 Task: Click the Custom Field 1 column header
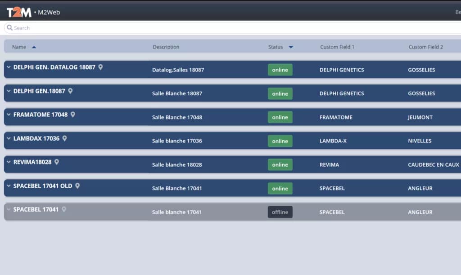[x=337, y=47]
